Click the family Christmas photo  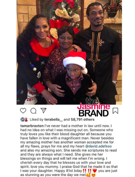pos(69,52)
